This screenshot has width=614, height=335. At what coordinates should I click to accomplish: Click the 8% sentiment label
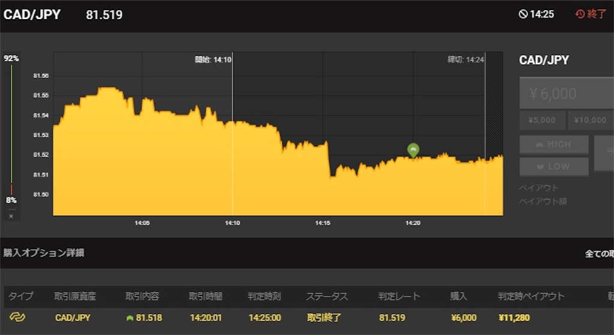click(11, 200)
